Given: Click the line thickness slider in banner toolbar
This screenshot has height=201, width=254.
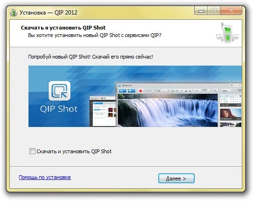Looking at the screenshot, I should tap(152, 91).
